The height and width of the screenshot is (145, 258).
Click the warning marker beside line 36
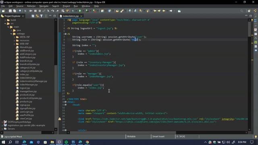[60, 119]
